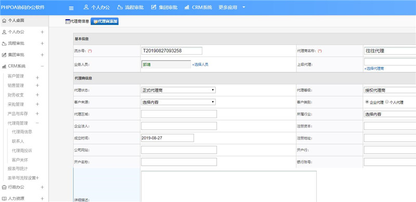Click the 代理区域 input field
The width and height of the screenshot is (416, 202).
pyautogui.click(x=179, y=114)
